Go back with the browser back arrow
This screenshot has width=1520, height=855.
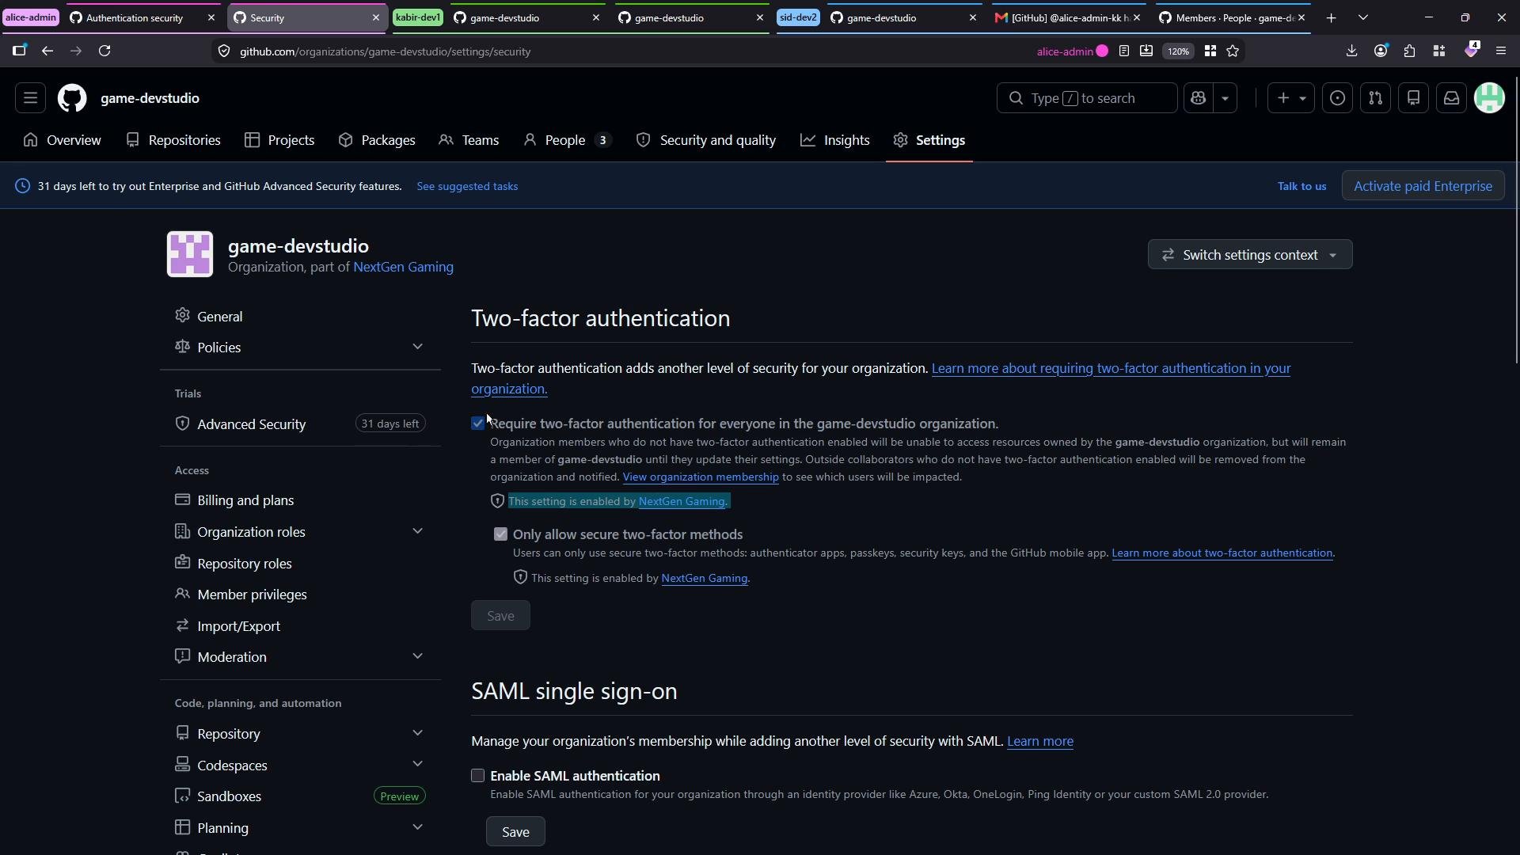[47, 51]
